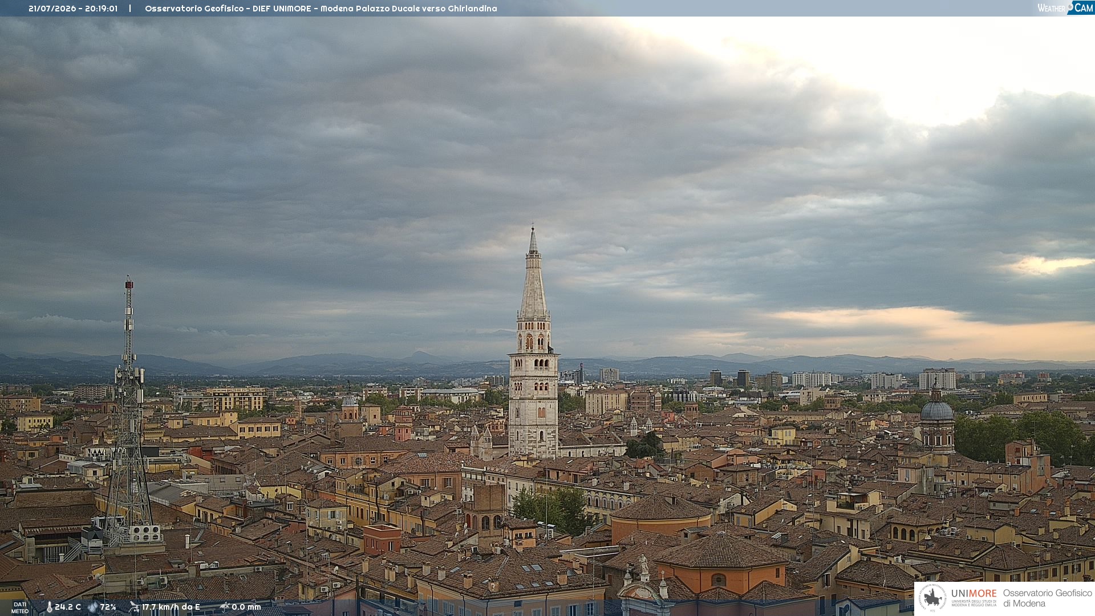Viewport: 1095px width, 616px height.
Task: Click the rainfall icon beside 0.0 mm
Action: click(224, 607)
